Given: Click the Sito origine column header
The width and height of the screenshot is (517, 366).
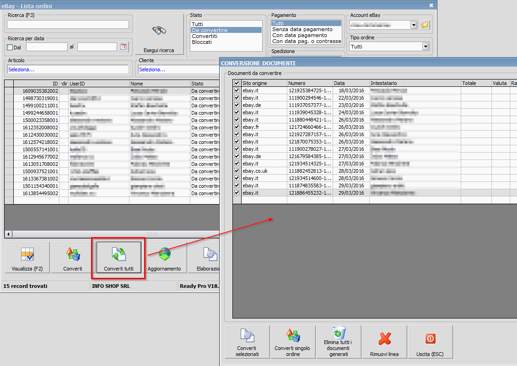Looking at the screenshot, I should (264, 83).
